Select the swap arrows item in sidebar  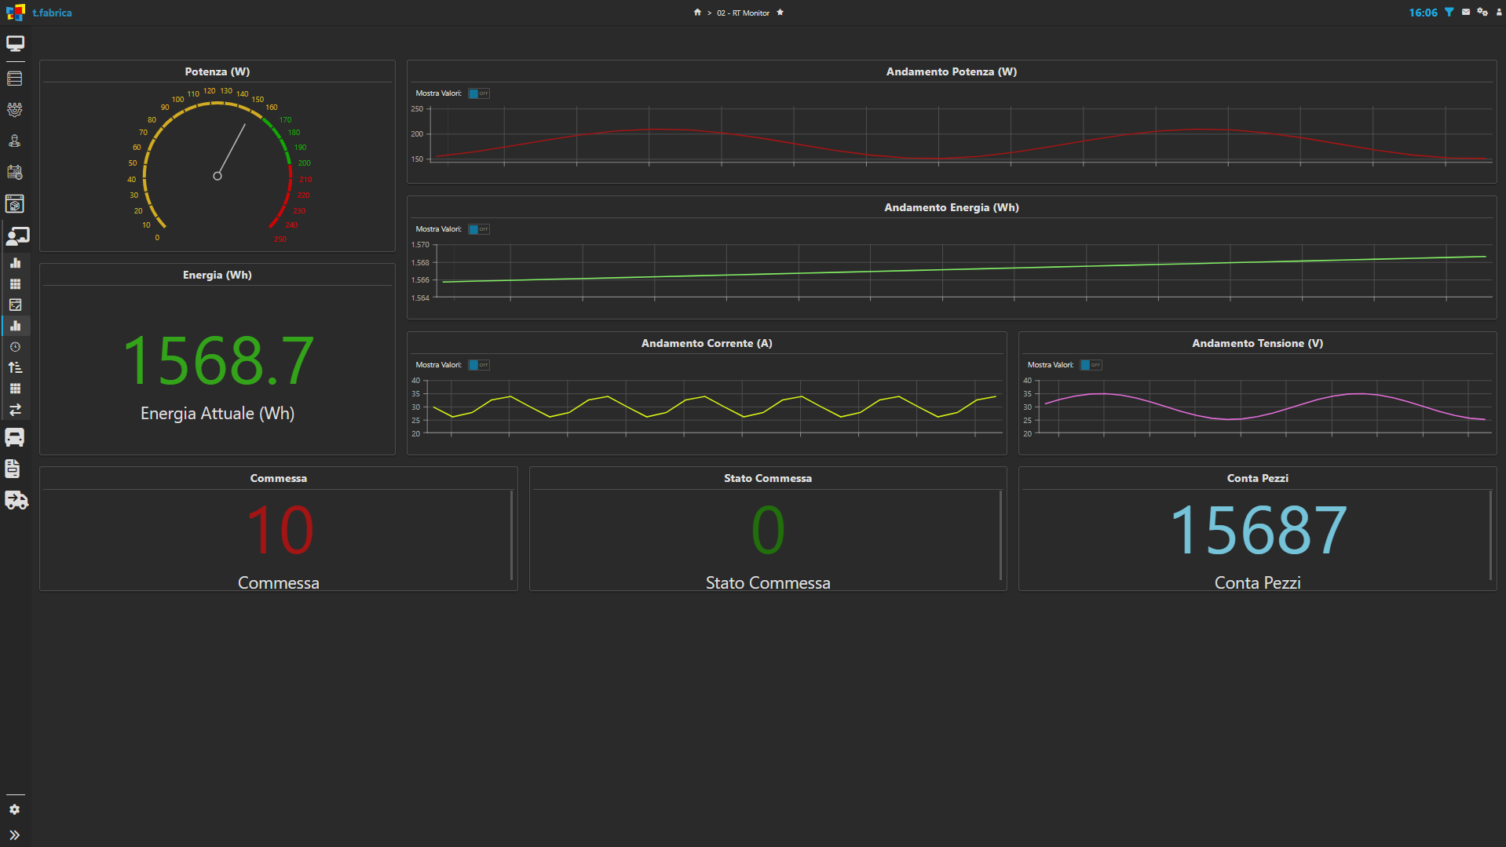point(15,410)
